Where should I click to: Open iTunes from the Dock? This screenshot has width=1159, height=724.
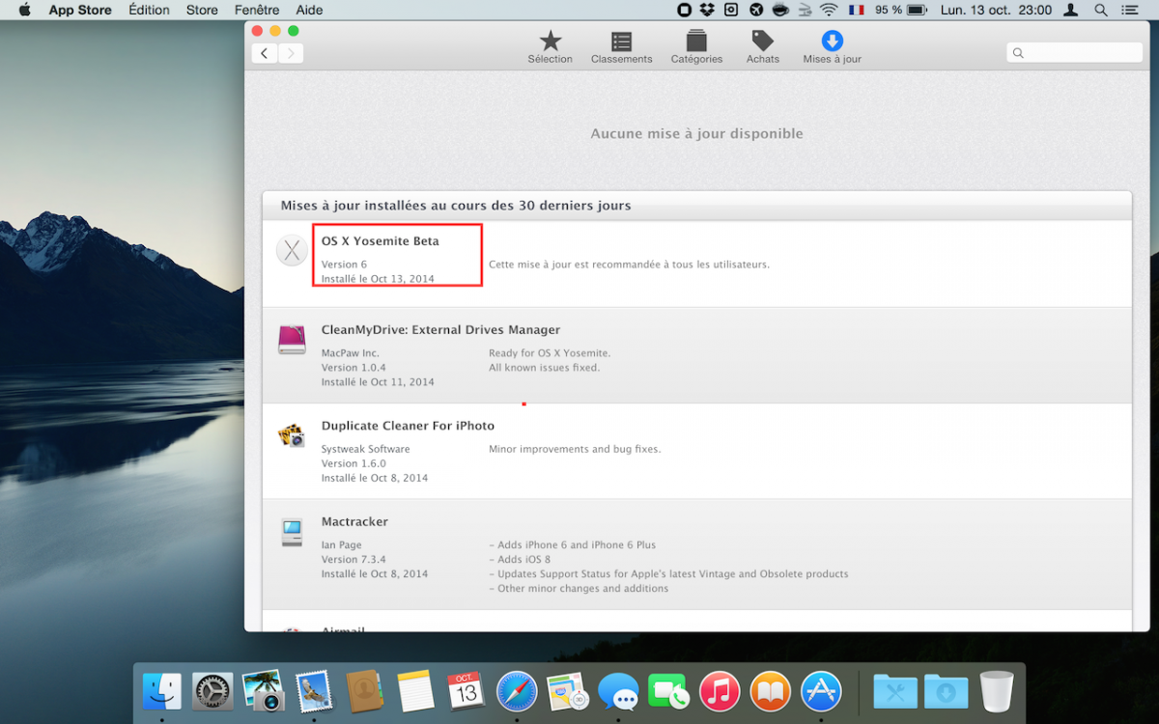click(720, 691)
